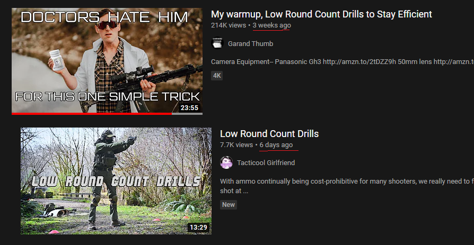Click the 13:29 duration badge

198,227
